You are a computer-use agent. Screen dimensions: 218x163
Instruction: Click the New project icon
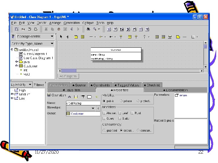(17, 29)
